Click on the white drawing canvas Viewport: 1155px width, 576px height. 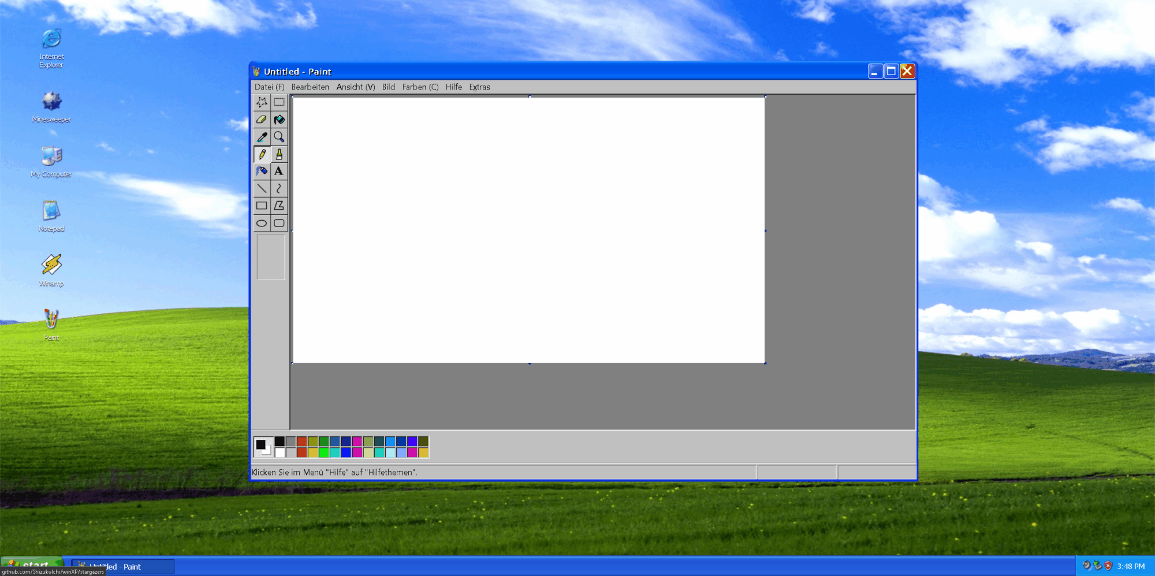(x=529, y=230)
